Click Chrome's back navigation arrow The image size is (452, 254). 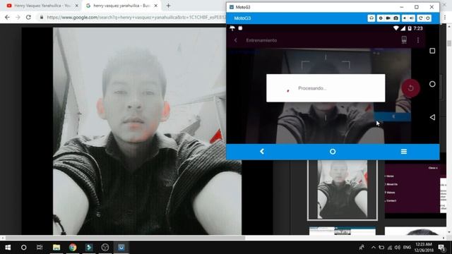[7, 17]
